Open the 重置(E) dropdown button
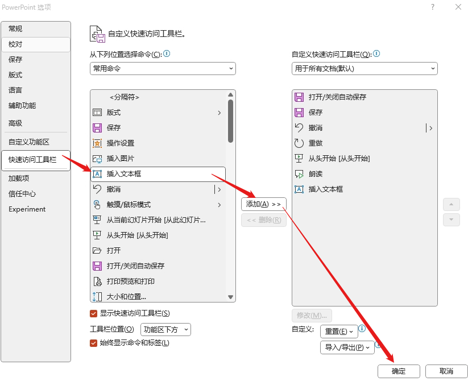Image resolution: width=468 pixels, height=381 pixels. (339, 332)
